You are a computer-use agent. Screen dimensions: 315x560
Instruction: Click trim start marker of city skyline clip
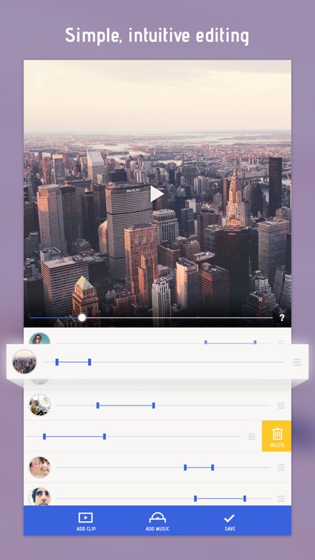coord(57,362)
